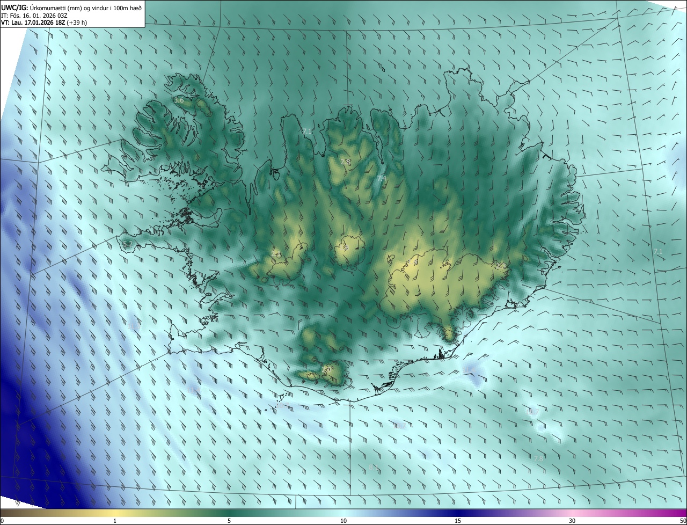687x525 pixels.
Task: Click the colorbar tick label '50'
Action: coord(683,521)
